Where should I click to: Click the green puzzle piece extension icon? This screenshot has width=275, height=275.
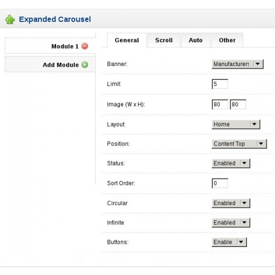tap(10, 19)
